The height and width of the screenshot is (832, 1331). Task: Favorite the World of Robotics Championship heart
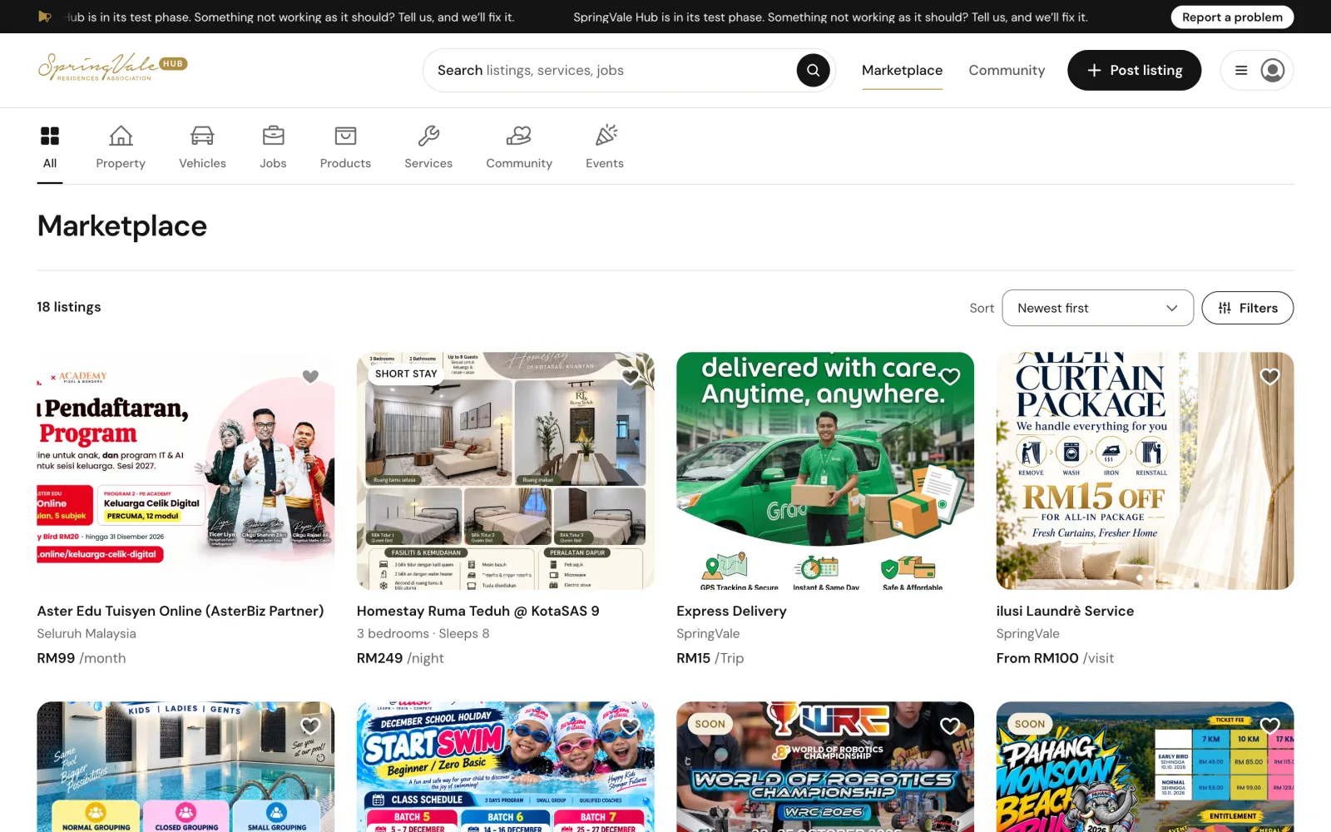click(x=950, y=726)
